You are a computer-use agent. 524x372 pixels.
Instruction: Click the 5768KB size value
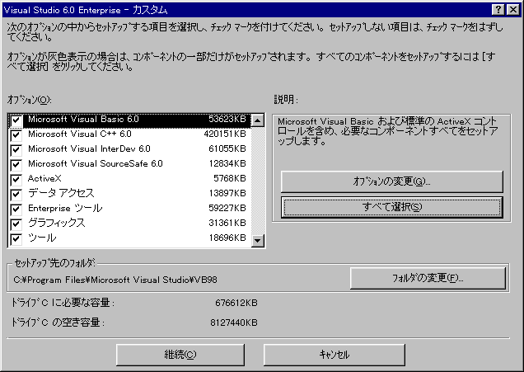[x=230, y=179]
